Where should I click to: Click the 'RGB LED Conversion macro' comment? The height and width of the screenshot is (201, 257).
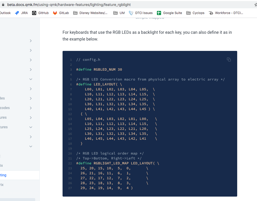pos(150,79)
